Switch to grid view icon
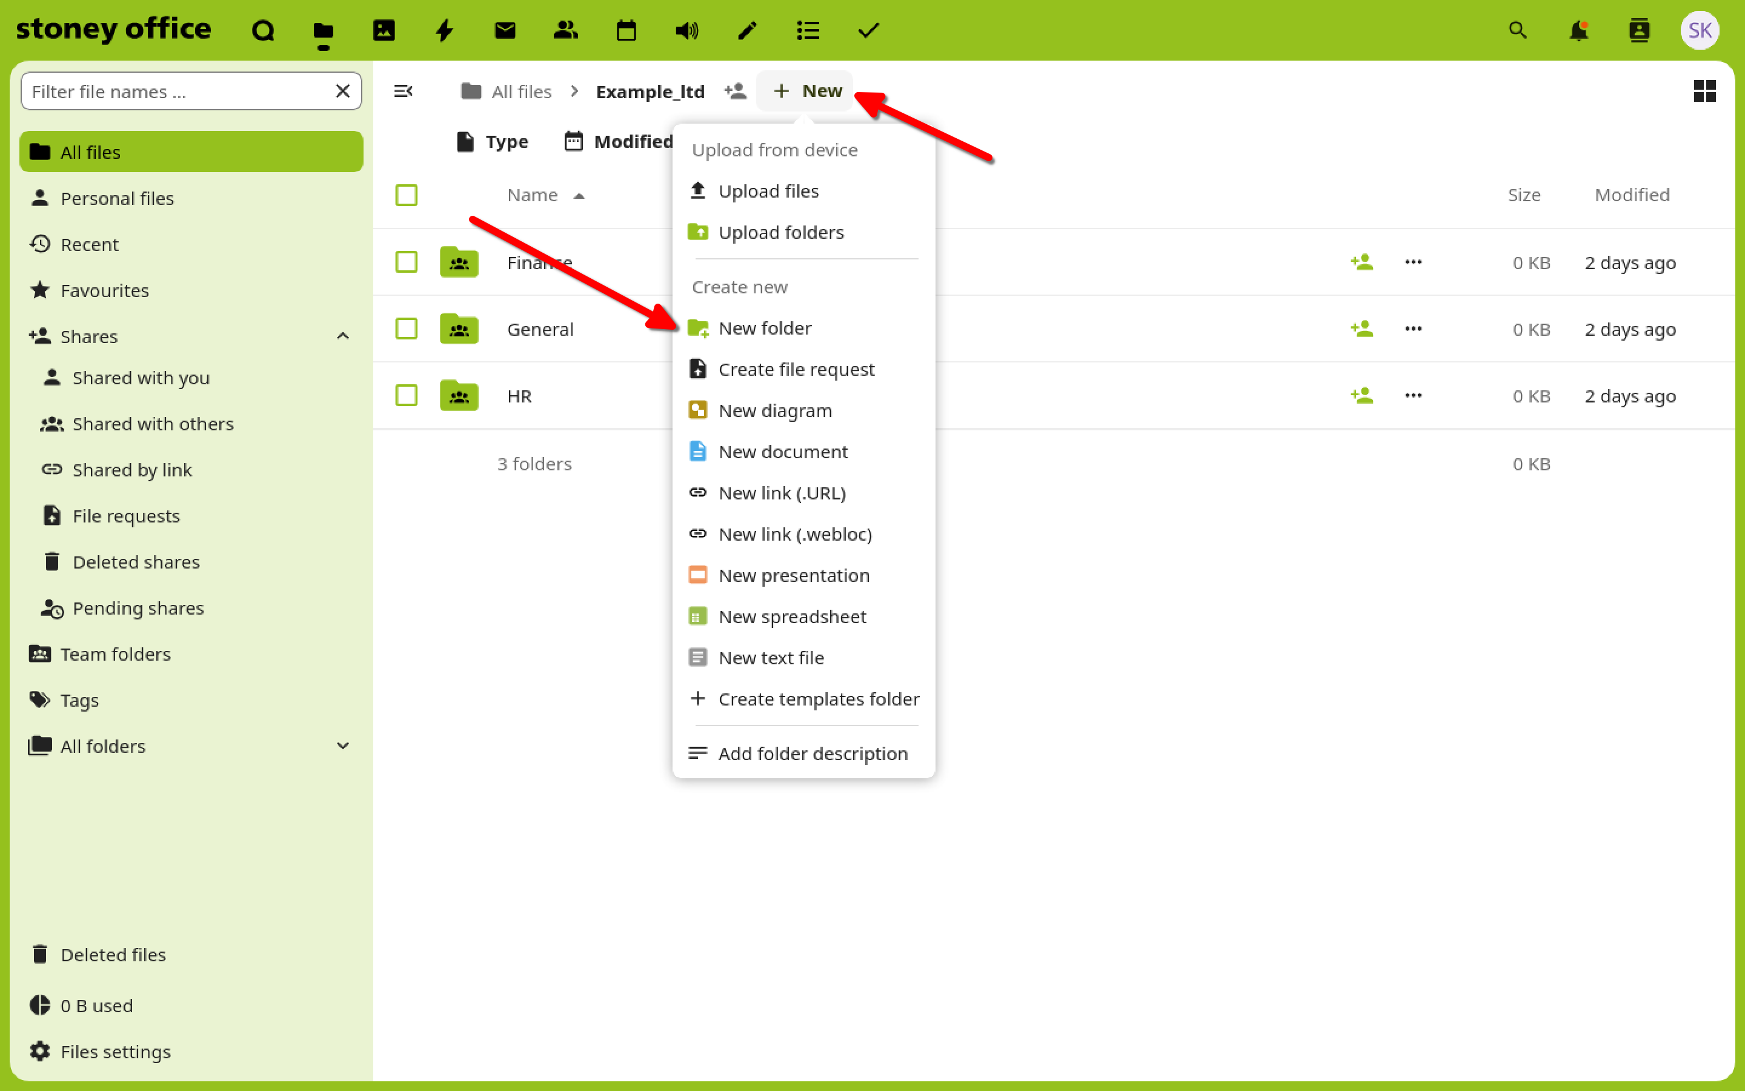Viewport: 1745px width, 1091px height. pos(1704,91)
